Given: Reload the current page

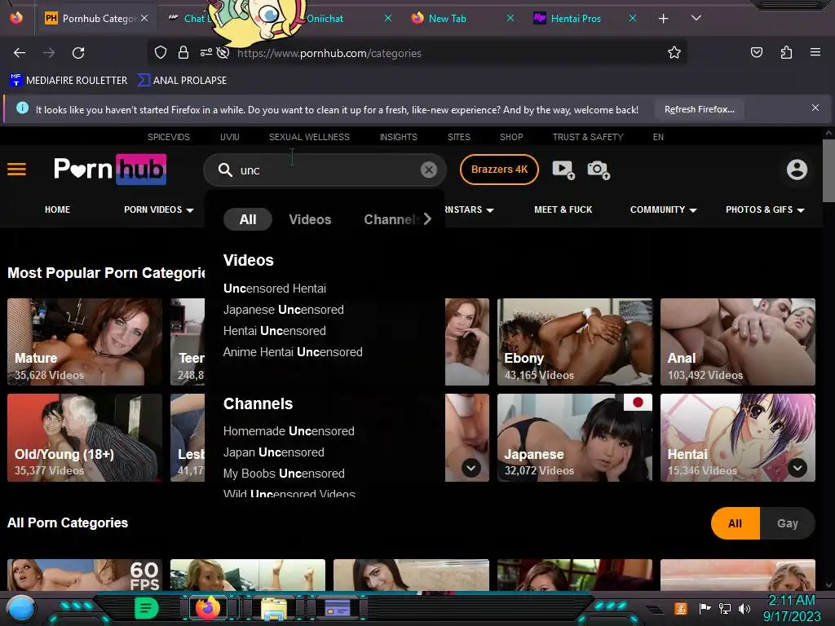Looking at the screenshot, I should click(78, 53).
